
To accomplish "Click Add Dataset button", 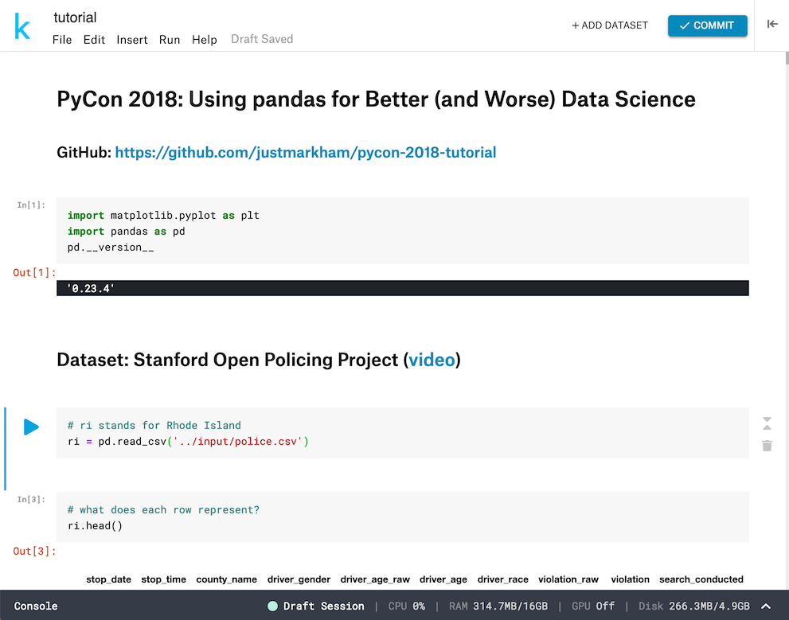I will pos(610,25).
